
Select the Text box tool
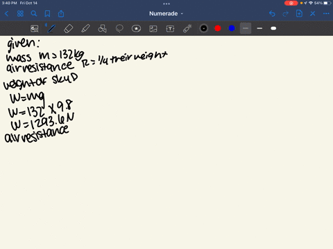[x=170, y=28]
